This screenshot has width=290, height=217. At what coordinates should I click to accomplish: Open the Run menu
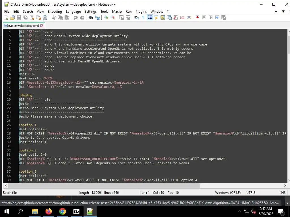click(x=129, y=11)
